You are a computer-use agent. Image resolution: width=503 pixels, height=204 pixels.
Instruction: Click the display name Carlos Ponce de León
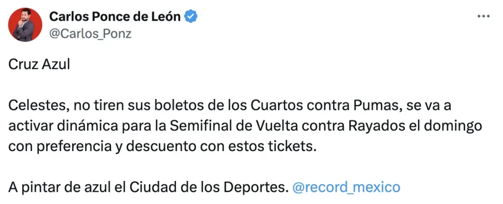115,17
